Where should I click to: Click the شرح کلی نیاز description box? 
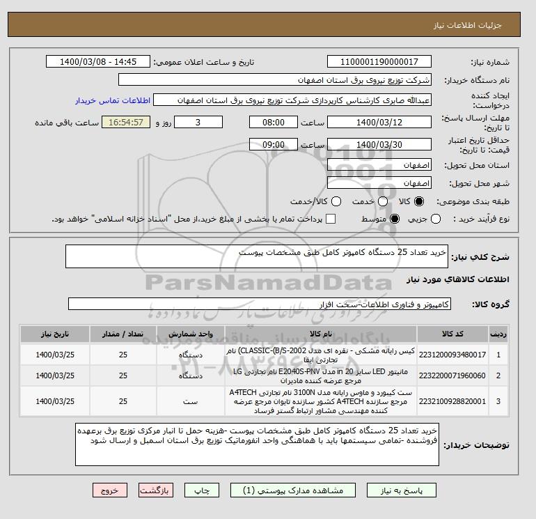[x=257, y=256]
